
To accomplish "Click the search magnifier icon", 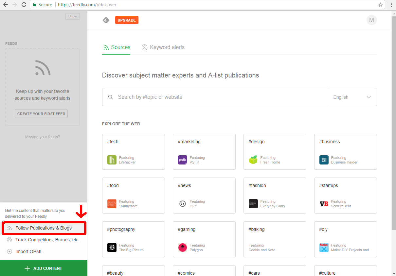I will [111, 97].
